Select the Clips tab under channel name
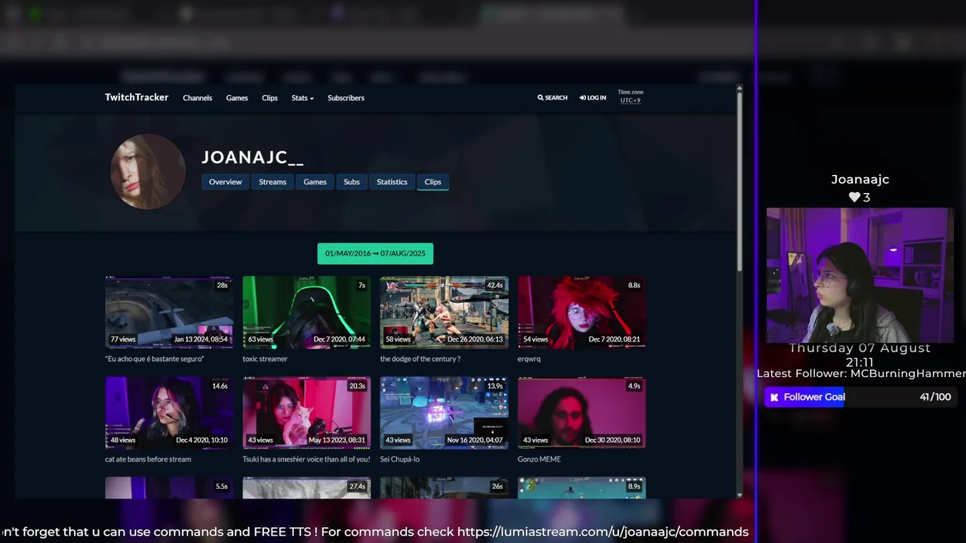Image resolution: width=966 pixels, height=543 pixels. [x=433, y=182]
